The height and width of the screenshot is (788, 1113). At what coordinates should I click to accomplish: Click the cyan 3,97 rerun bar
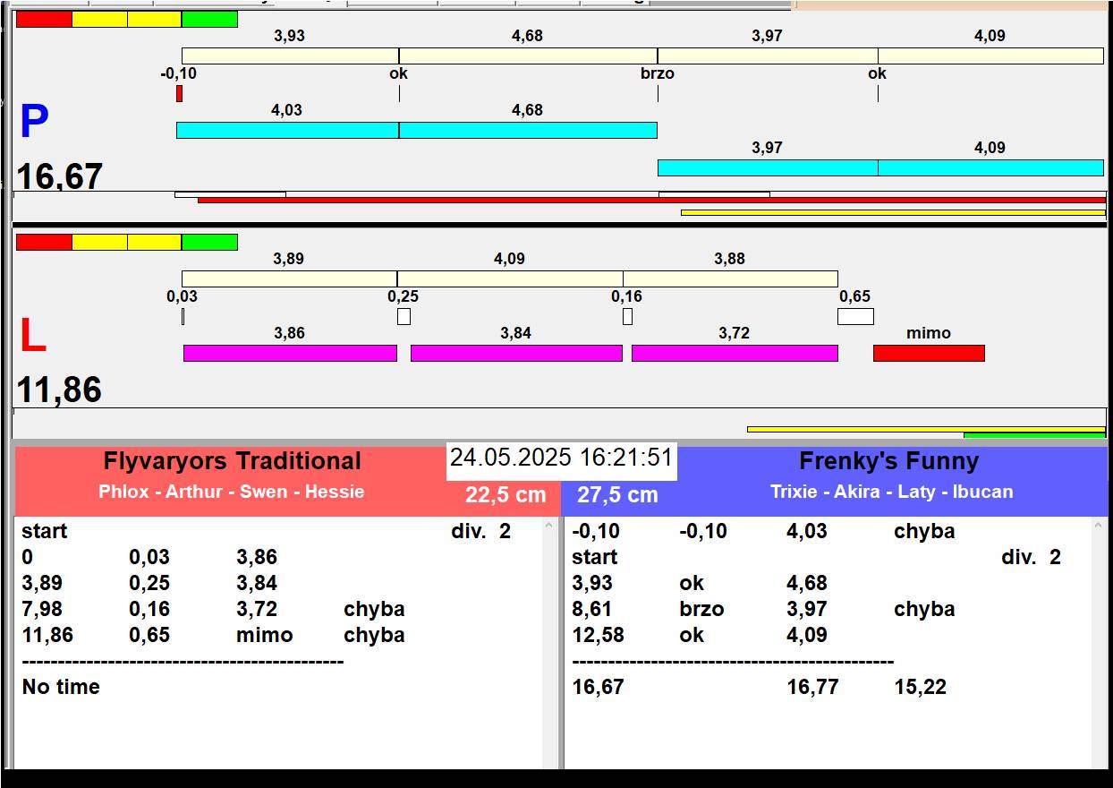(768, 167)
